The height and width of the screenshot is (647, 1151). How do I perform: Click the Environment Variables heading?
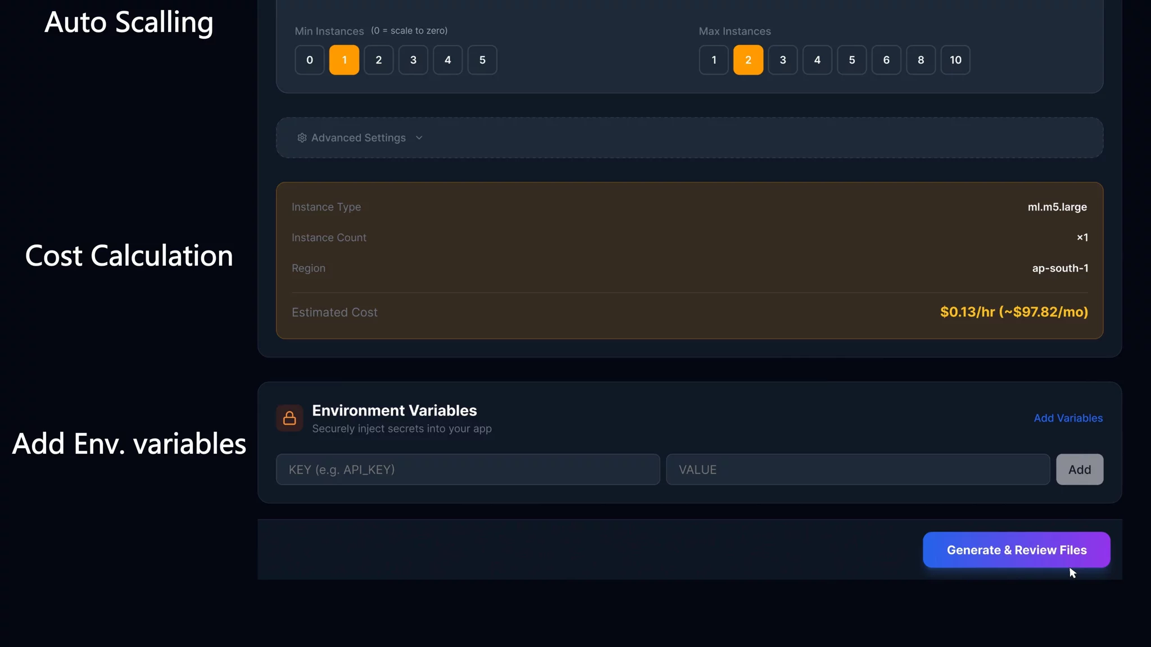point(395,411)
